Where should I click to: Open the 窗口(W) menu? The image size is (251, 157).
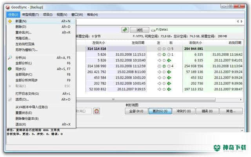coord(77,15)
